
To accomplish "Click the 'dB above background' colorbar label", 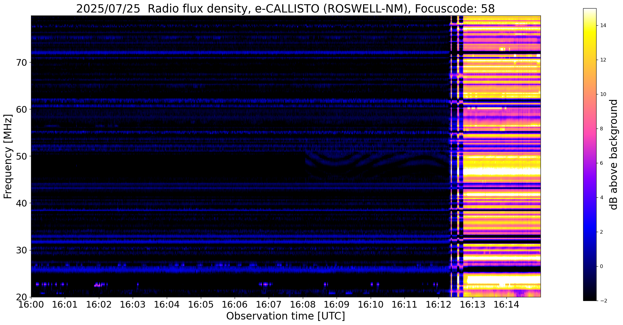I will (614, 154).
